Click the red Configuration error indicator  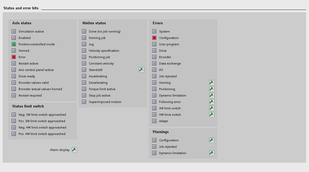click(154, 38)
